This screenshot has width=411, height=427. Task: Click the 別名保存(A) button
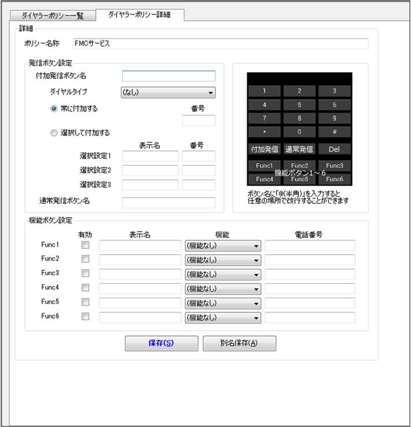point(239,343)
